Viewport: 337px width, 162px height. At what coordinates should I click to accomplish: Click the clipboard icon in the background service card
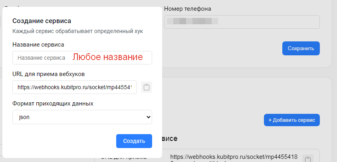[307, 158]
